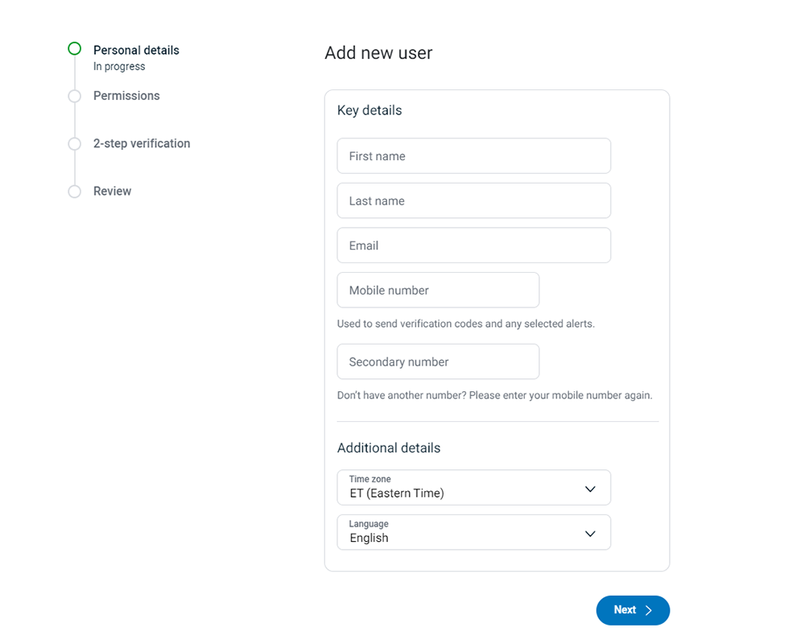Image resolution: width=805 pixels, height=644 pixels.
Task: Open the Time zone dropdown
Action: (x=473, y=488)
